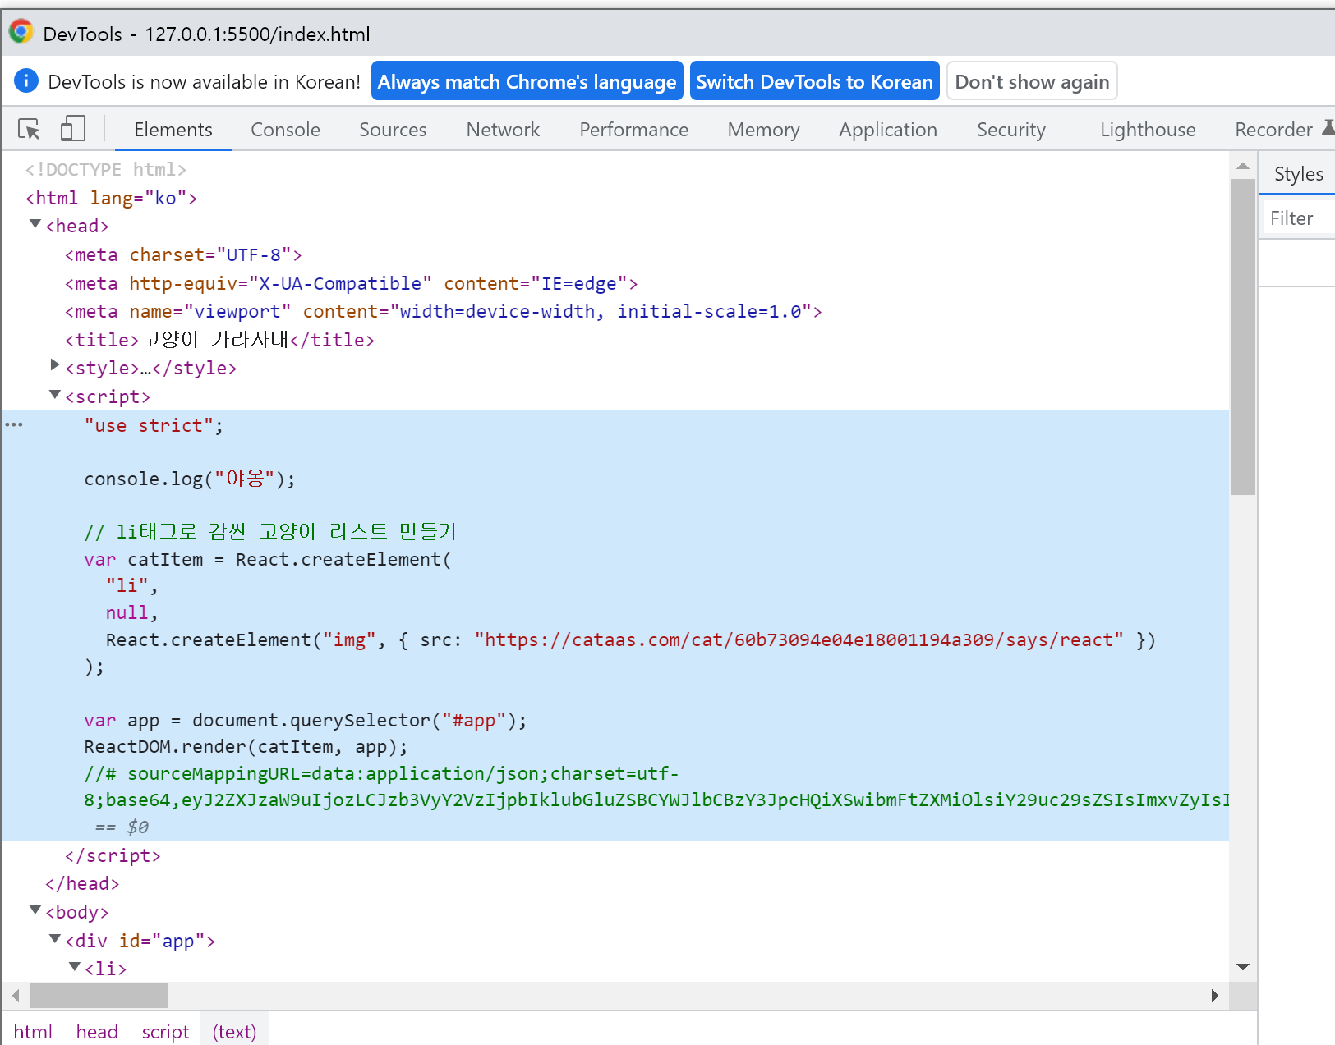Switch to the Memory tab
The height and width of the screenshot is (1045, 1335).
763,130
